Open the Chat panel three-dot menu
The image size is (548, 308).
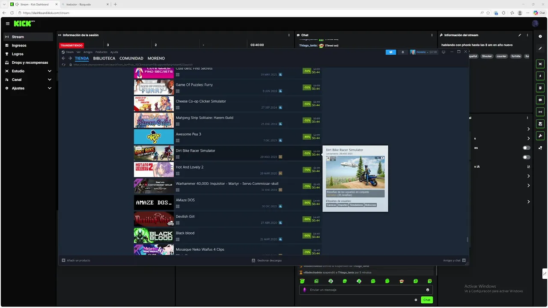tap(432, 35)
